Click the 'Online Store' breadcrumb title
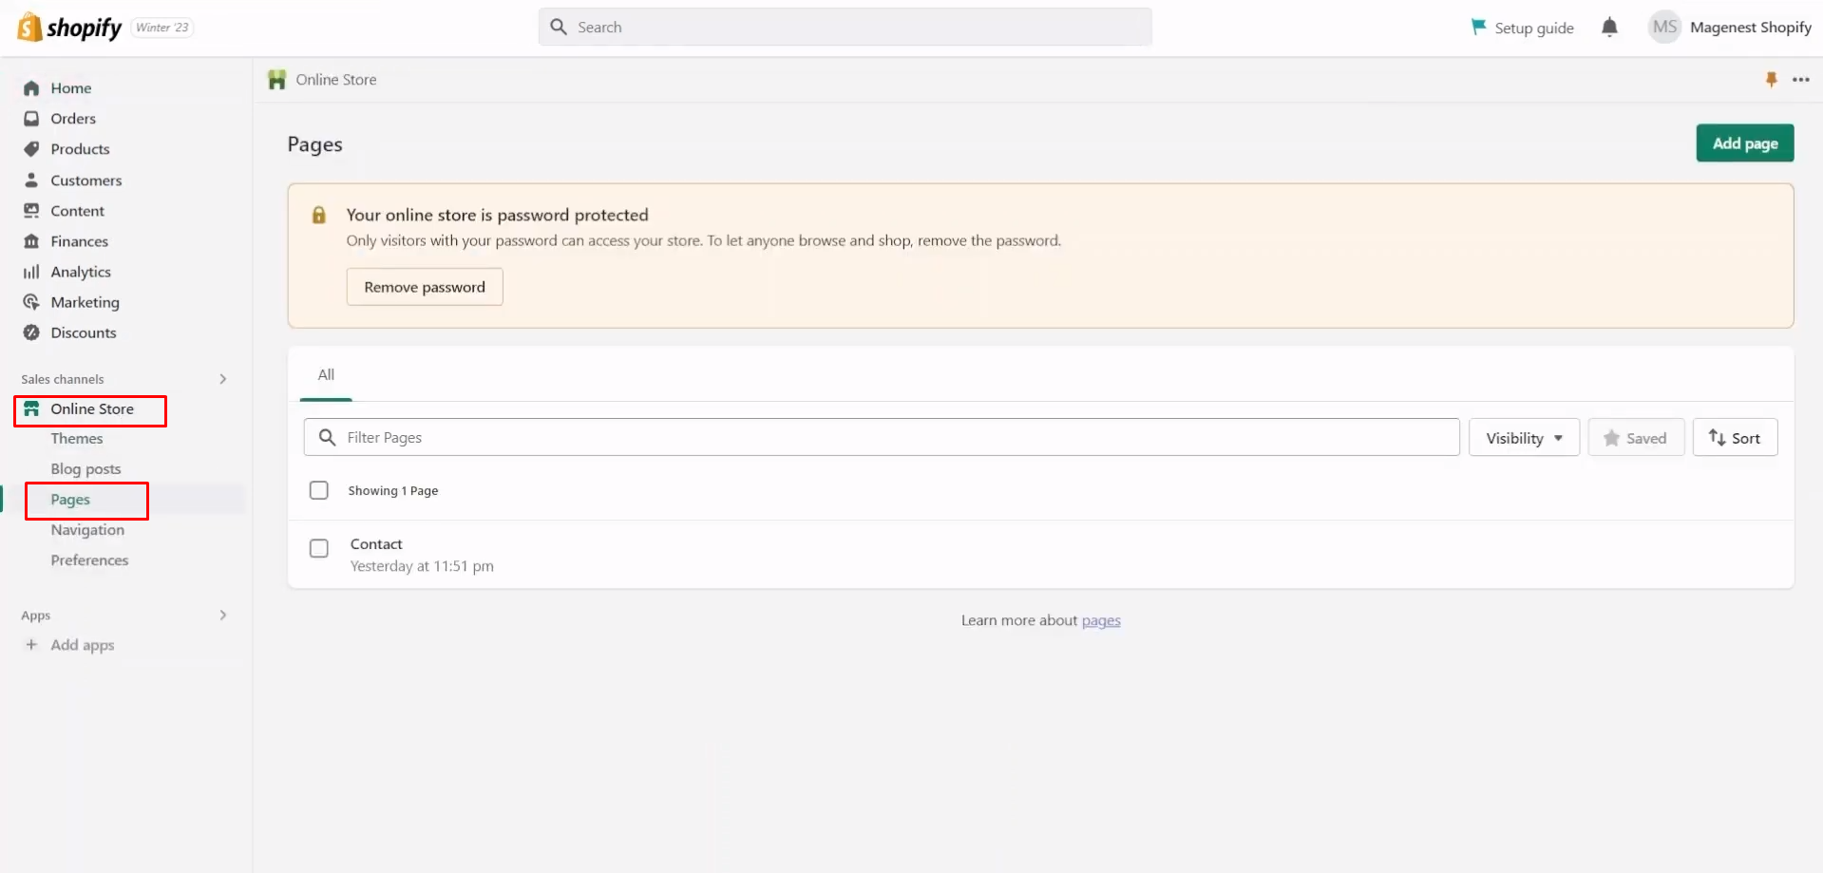The image size is (1823, 873). pos(336,80)
